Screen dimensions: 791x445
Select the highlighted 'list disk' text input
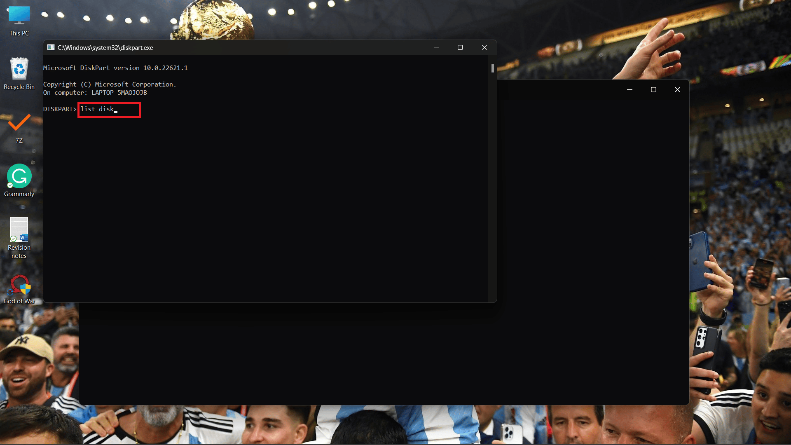coord(109,109)
